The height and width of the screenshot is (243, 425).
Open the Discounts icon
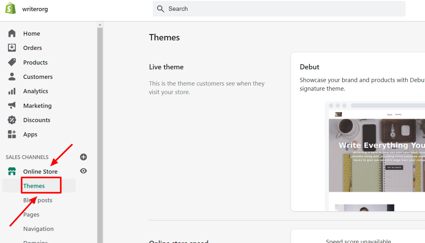12,120
